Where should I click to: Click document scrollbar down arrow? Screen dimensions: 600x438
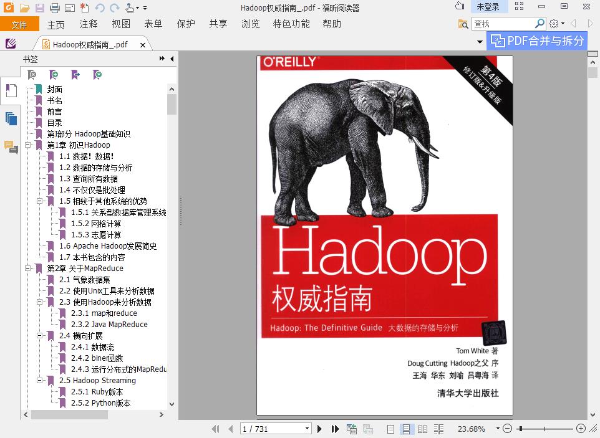coord(593,414)
